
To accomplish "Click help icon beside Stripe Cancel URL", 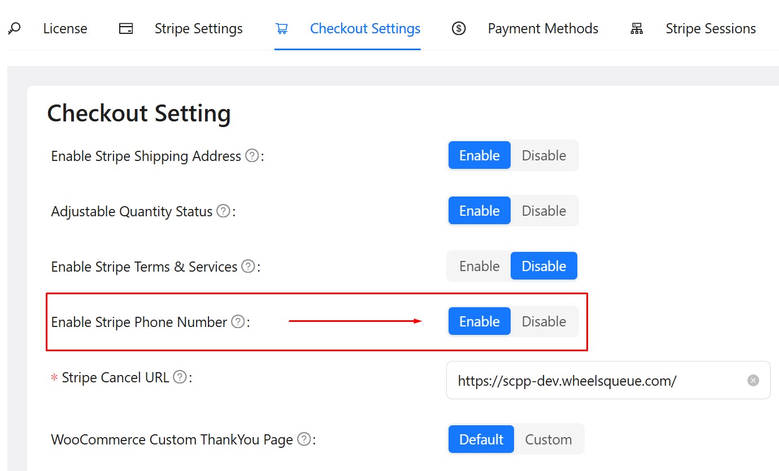I will point(180,377).
